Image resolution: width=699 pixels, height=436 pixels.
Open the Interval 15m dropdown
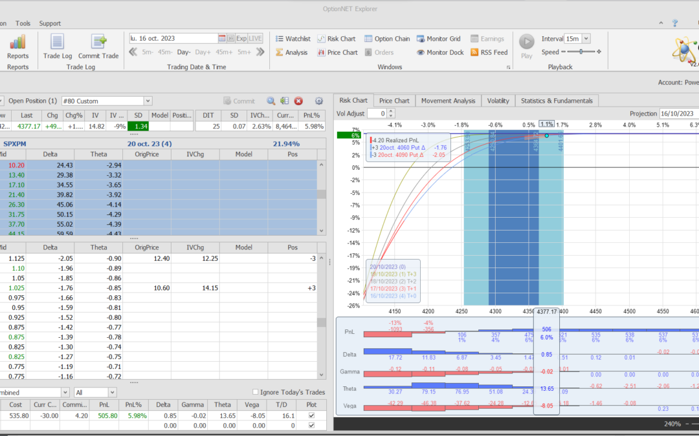[586, 39]
